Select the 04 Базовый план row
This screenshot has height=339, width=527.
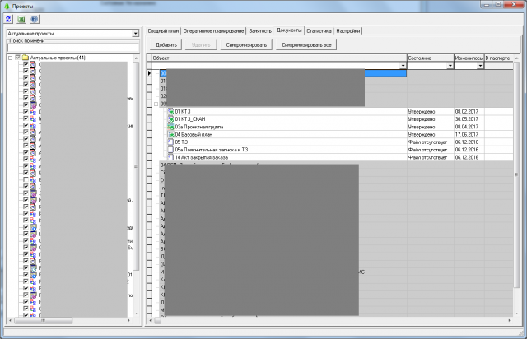[x=332, y=134]
